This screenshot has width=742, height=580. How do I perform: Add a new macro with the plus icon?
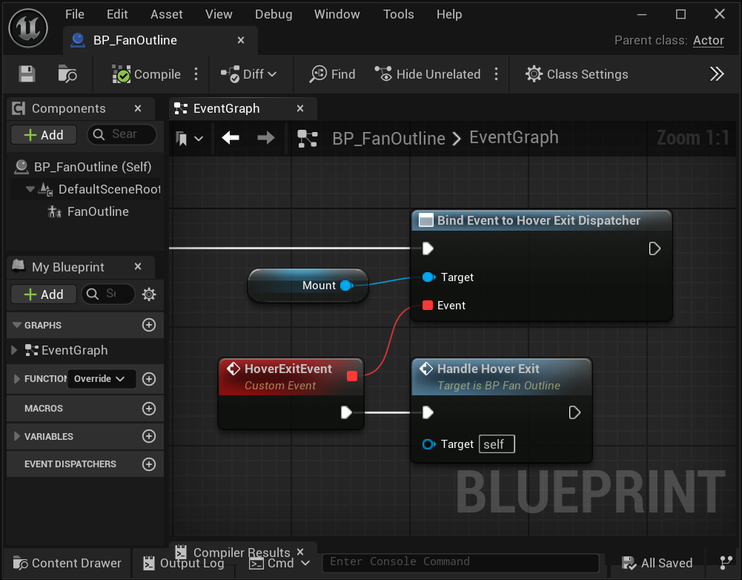pyautogui.click(x=149, y=409)
